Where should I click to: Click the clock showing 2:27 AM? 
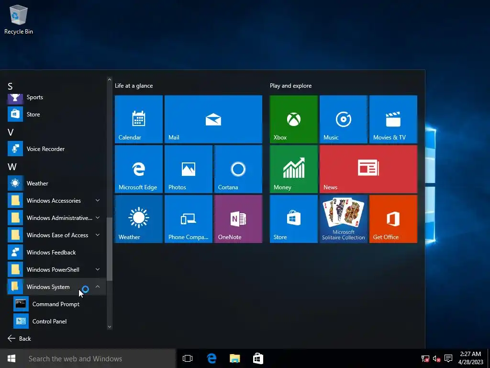click(470, 358)
